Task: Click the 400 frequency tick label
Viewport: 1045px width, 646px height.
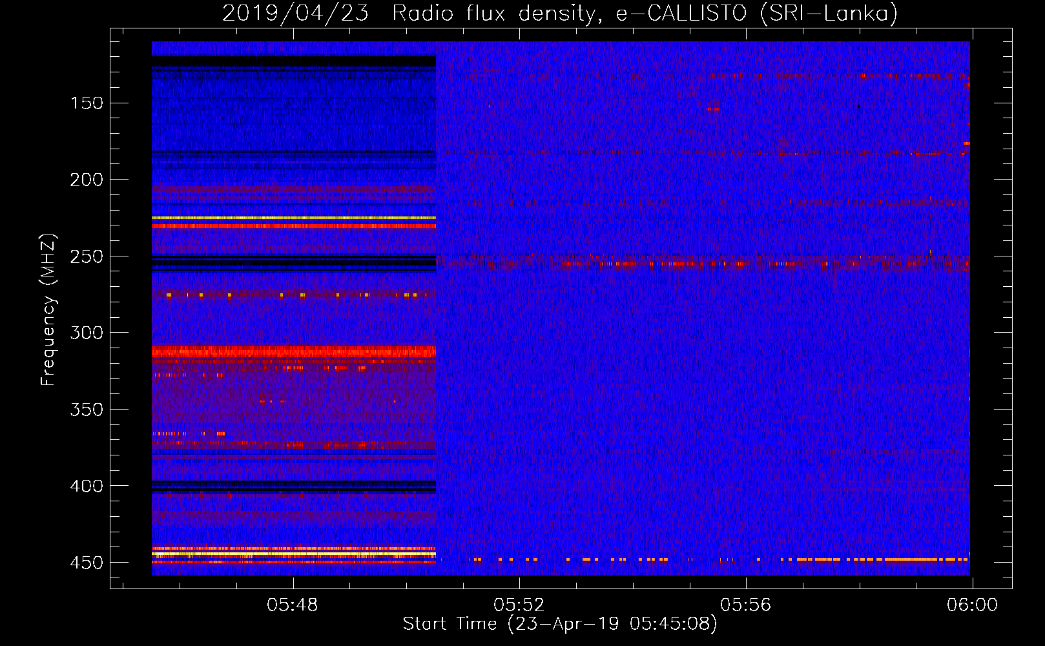Action: 87,486
